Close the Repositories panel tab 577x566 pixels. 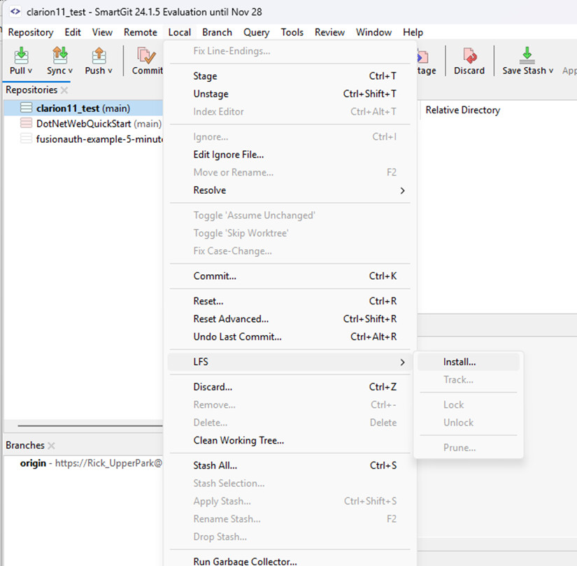(x=64, y=90)
